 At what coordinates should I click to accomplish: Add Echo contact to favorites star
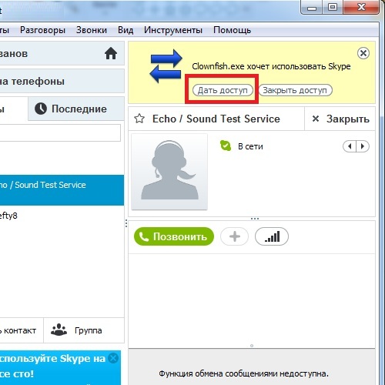click(139, 119)
